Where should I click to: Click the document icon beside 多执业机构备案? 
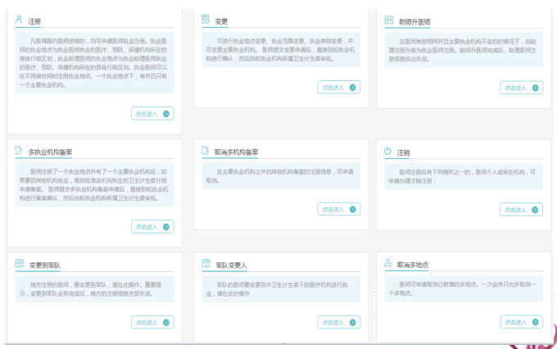(19, 151)
